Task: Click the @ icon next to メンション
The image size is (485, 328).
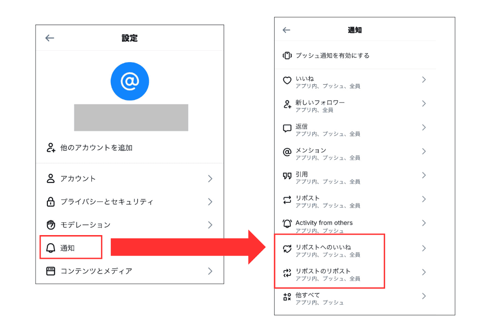Action: point(287,152)
